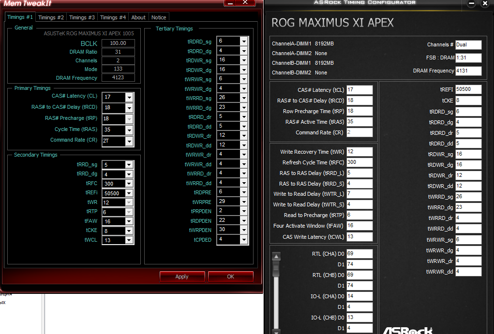Expand the tRDWR_dr dropdown in Mem TweakIt
The height and width of the screenshot is (334, 494).
(244, 135)
